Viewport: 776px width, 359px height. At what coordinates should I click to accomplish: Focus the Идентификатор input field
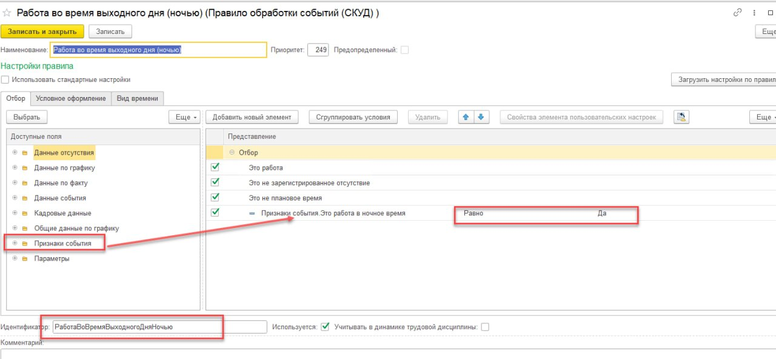pyautogui.click(x=159, y=327)
